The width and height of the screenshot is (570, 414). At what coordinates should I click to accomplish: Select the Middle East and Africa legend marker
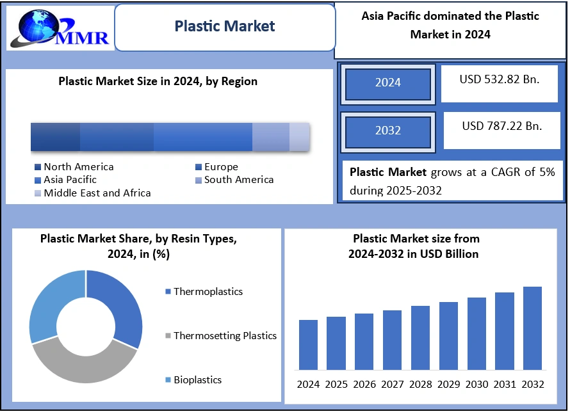[37, 193]
